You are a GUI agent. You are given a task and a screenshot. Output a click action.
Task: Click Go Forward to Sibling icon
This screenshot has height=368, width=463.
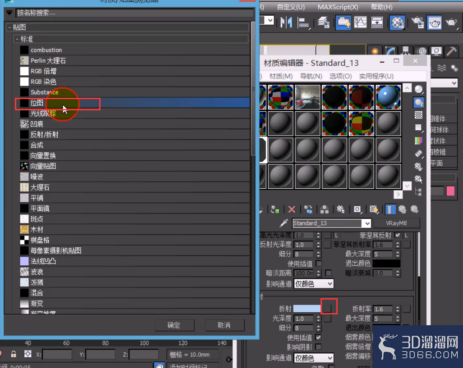[415, 209]
